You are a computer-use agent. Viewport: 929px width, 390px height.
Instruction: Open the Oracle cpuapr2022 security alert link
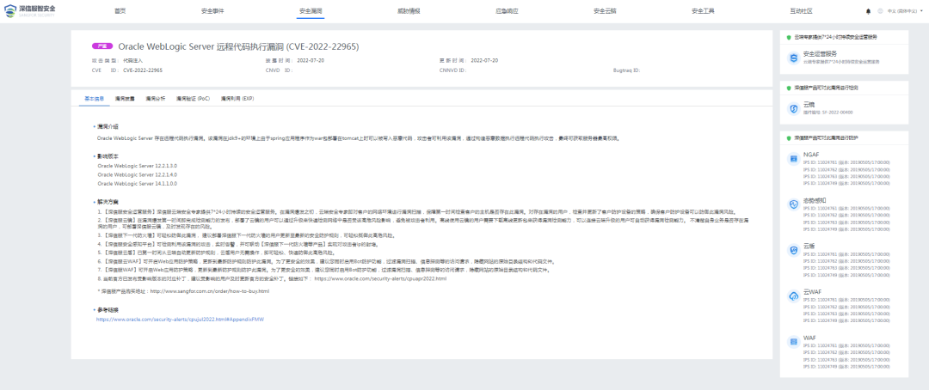click(x=380, y=278)
